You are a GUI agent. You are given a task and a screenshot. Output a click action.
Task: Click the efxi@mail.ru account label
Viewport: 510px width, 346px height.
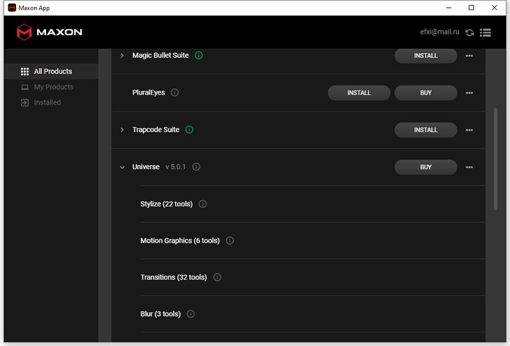click(x=439, y=32)
